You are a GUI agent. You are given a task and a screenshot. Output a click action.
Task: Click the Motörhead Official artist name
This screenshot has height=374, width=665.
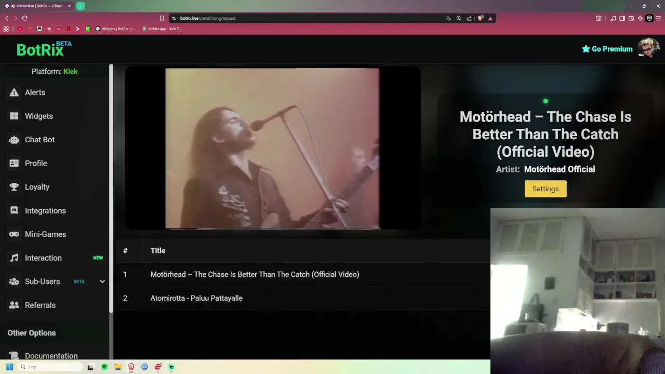pos(560,169)
